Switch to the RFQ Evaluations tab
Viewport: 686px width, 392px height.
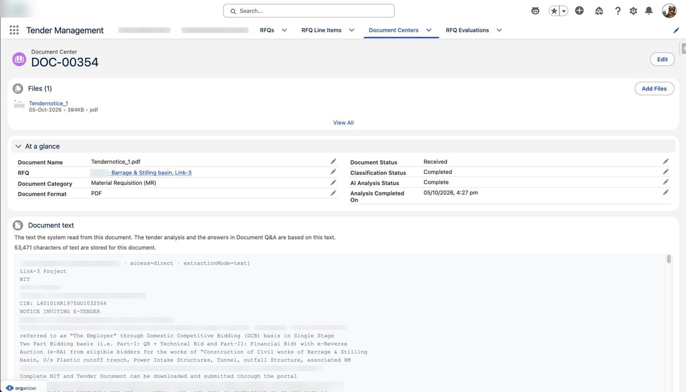(467, 30)
